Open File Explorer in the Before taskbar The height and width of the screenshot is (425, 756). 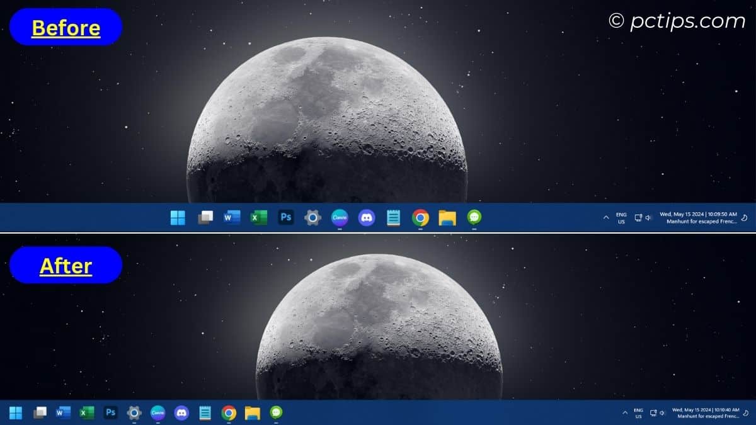click(447, 218)
